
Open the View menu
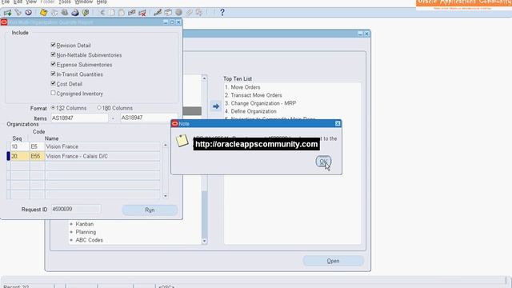[x=31, y=2]
